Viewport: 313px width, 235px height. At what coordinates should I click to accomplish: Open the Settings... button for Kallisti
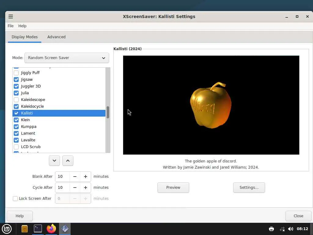pyautogui.click(x=249, y=188)
